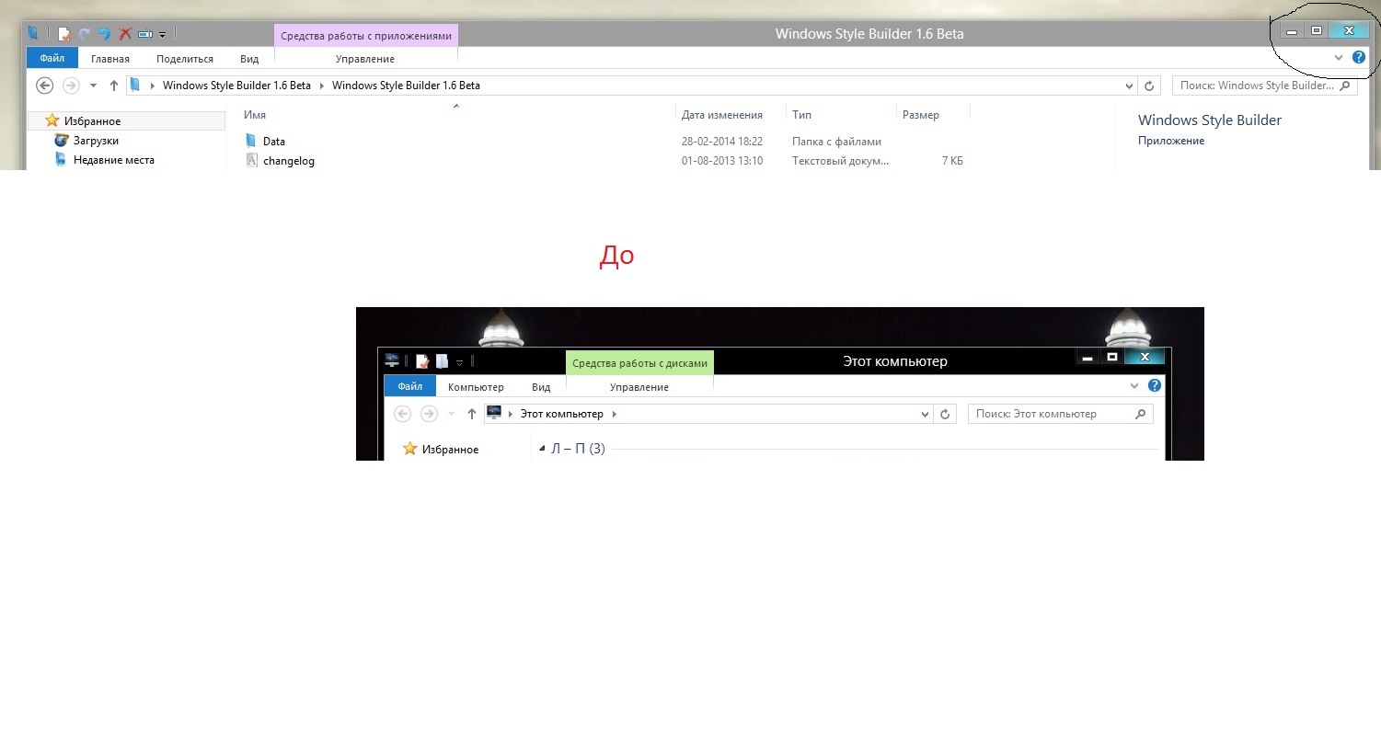Open the Главная ribbon tab
Image resolution: width=1381 pixels, height=731 pixels.
pos(110,59)
